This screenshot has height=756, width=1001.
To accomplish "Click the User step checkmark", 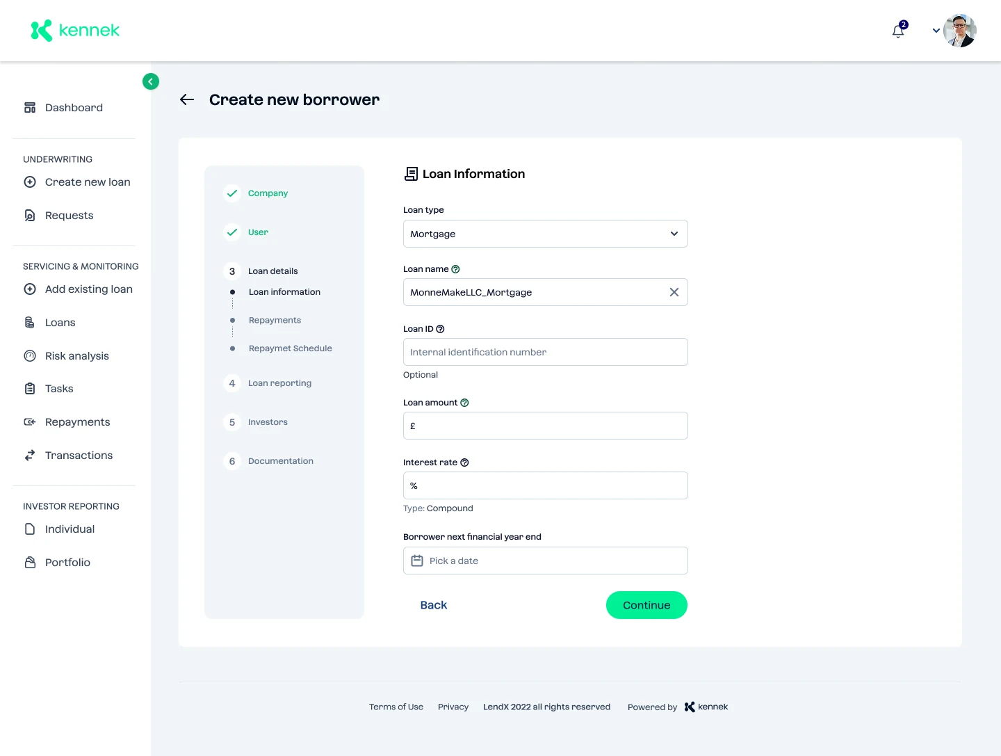I will (232, 232).
